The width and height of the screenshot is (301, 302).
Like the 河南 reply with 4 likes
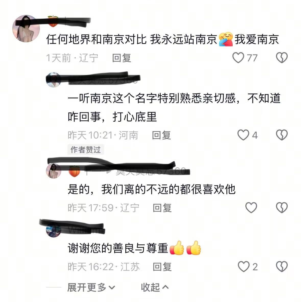click(x=243, y=135)
